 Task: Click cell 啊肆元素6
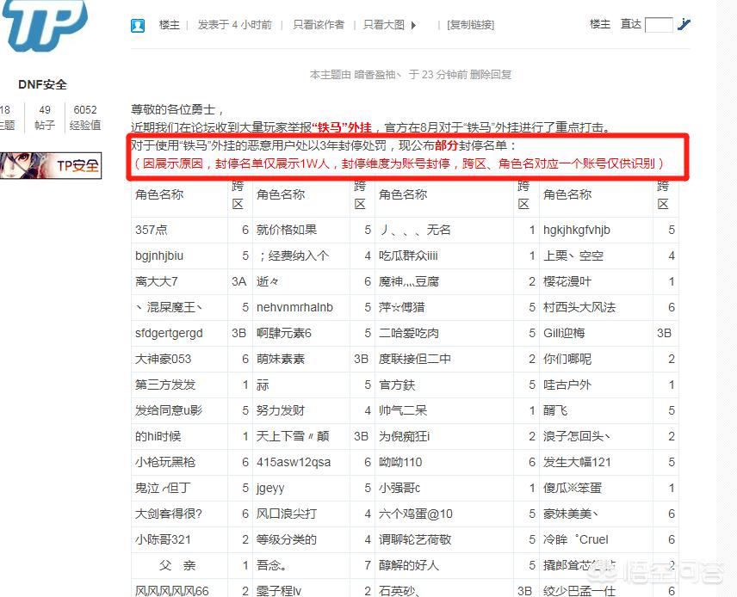click(x=284, y=333)
